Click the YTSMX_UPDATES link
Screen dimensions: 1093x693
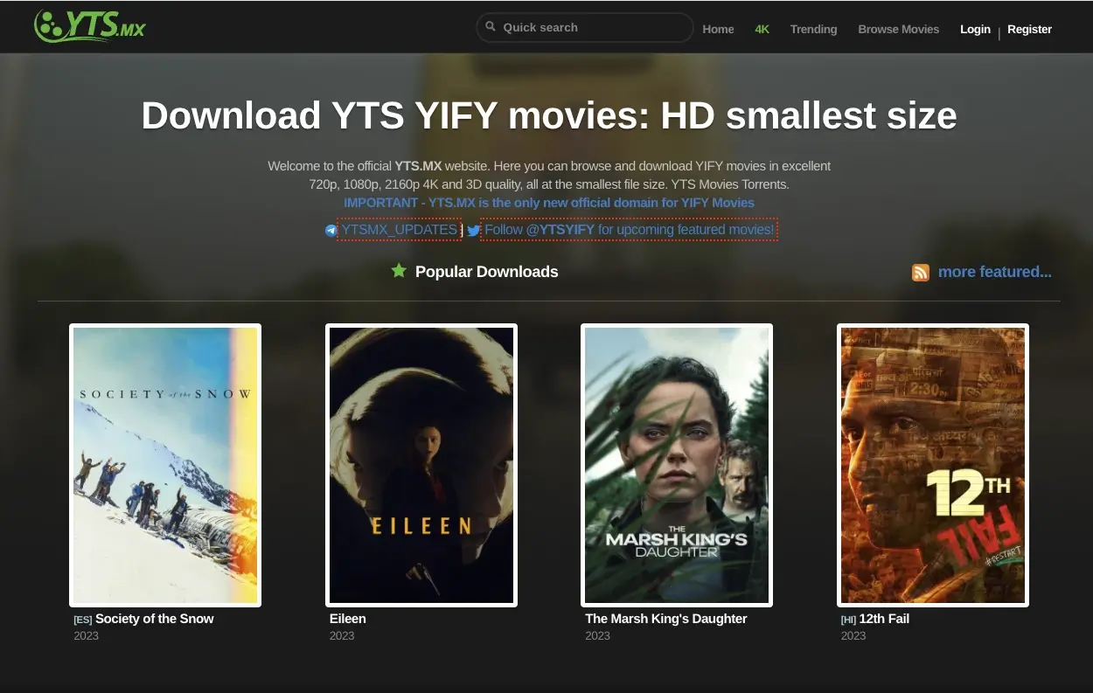[399, 229]
